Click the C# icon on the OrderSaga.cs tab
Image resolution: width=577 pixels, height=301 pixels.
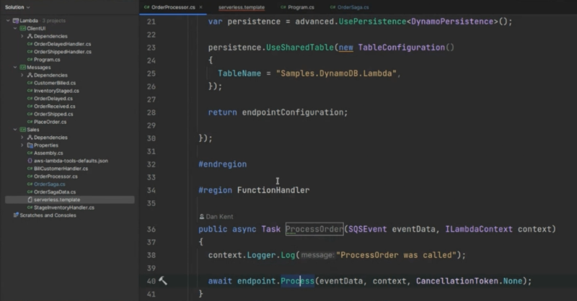pos(332,7)
